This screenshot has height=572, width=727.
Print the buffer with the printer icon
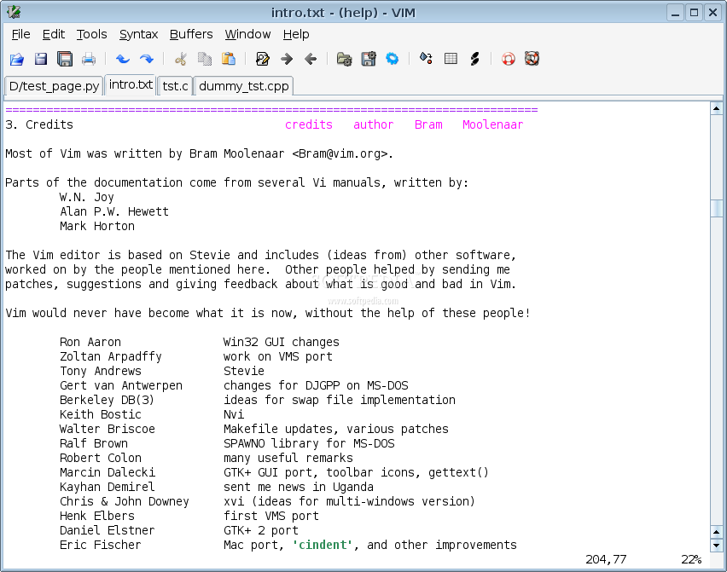(89, 59)
